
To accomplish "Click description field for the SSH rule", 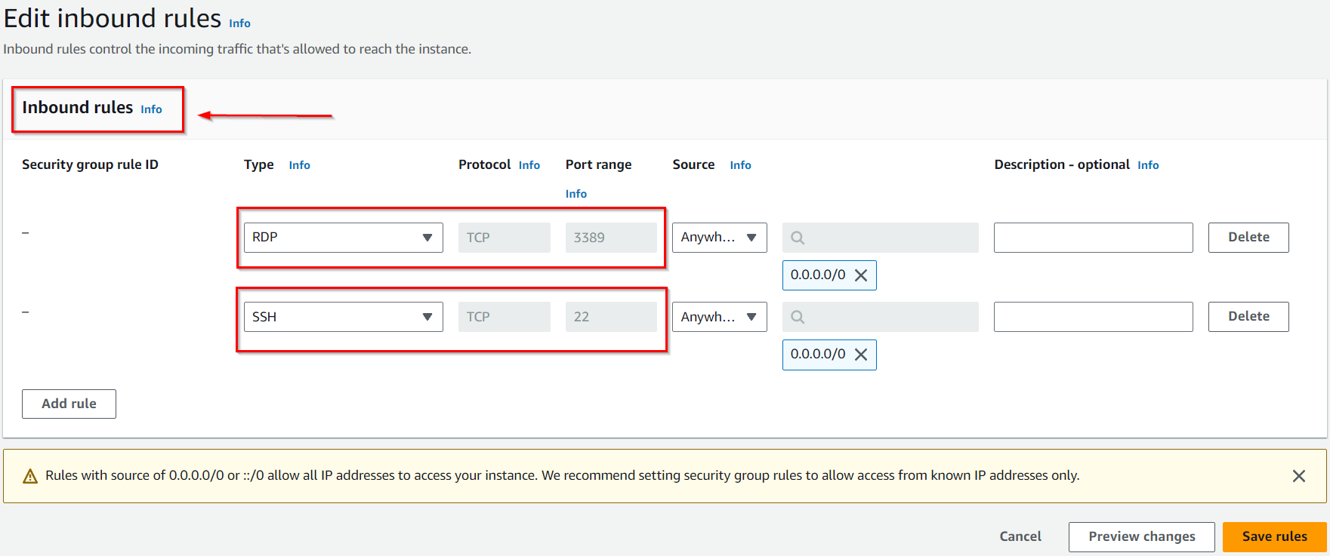I will tap(1093, 317).
